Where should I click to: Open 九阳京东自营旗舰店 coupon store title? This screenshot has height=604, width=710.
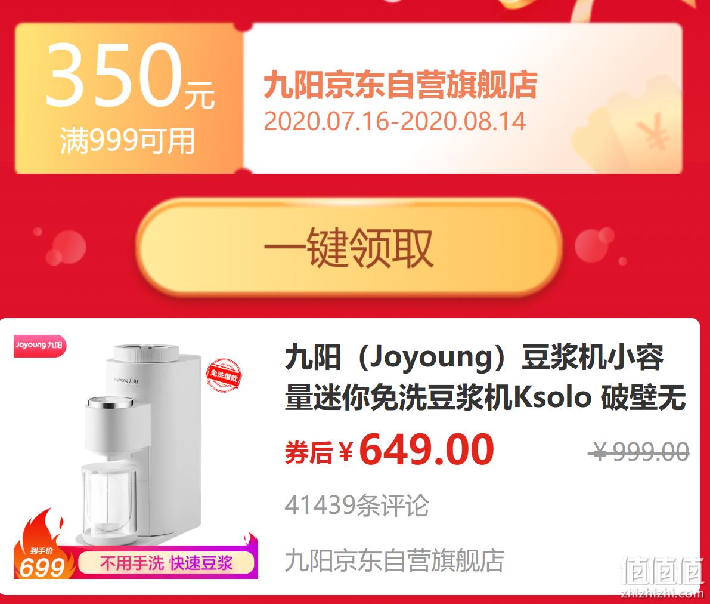(x=400, y=85)
